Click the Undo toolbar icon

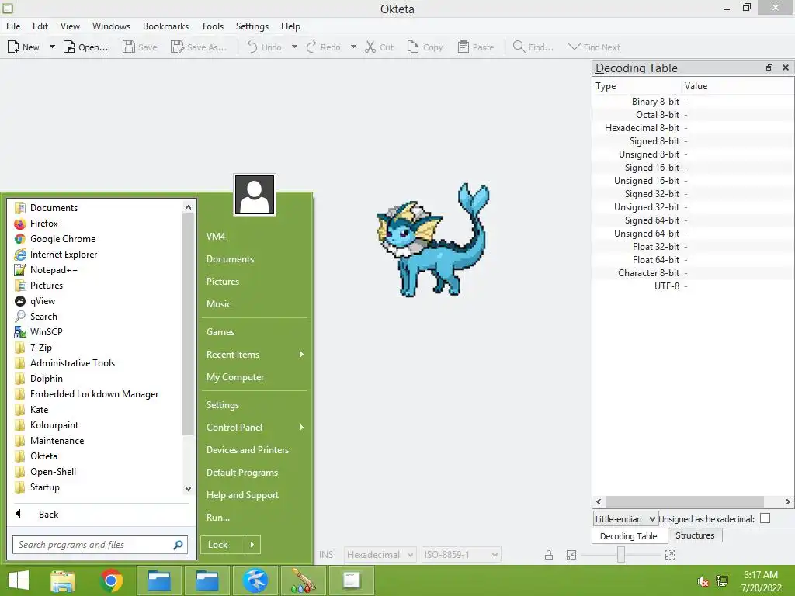tap(252, 47)
